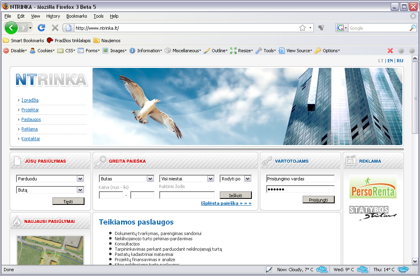Switch language to RU
The image size is (420, 276).
[400, 61]
